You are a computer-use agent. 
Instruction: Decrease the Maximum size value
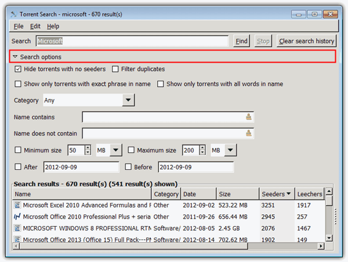pos(202,152)
